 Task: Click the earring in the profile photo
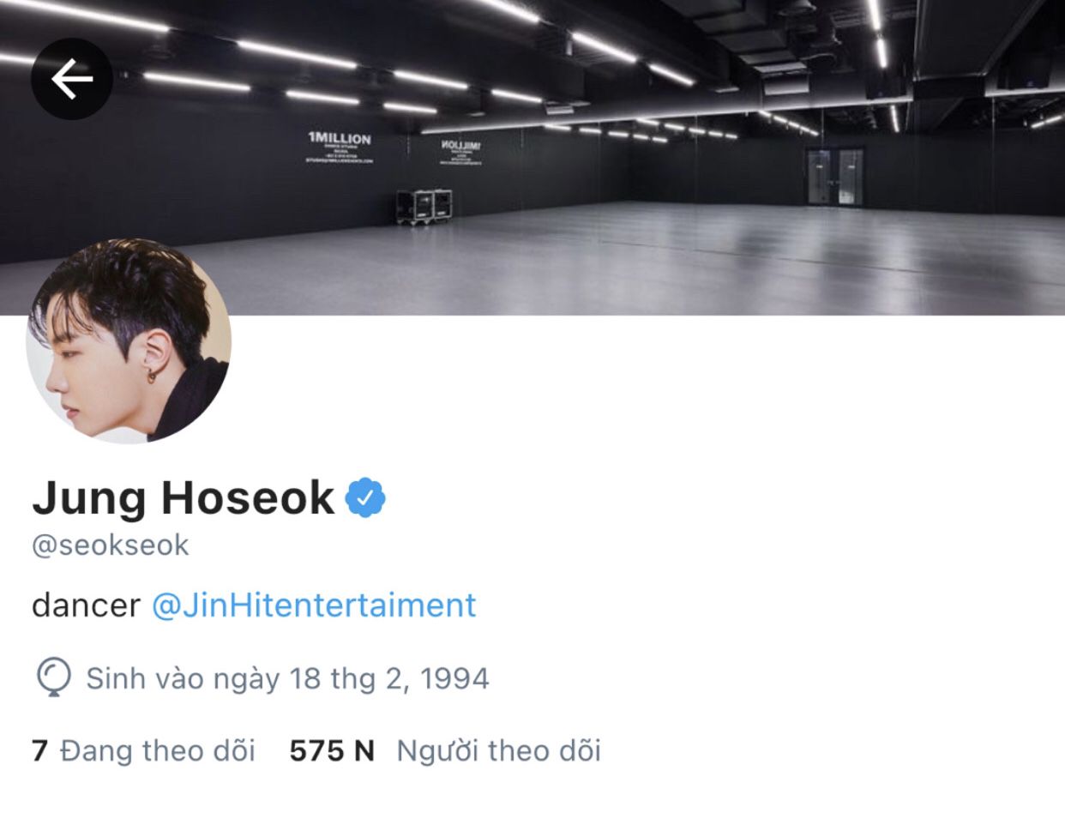click(x=152, y=375)
